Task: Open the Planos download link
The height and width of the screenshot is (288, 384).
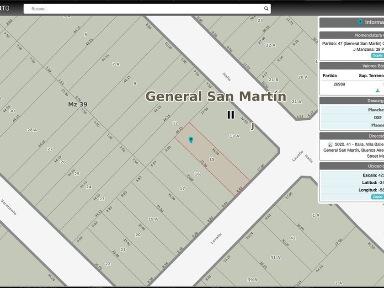Action: [x=376, y=125]
